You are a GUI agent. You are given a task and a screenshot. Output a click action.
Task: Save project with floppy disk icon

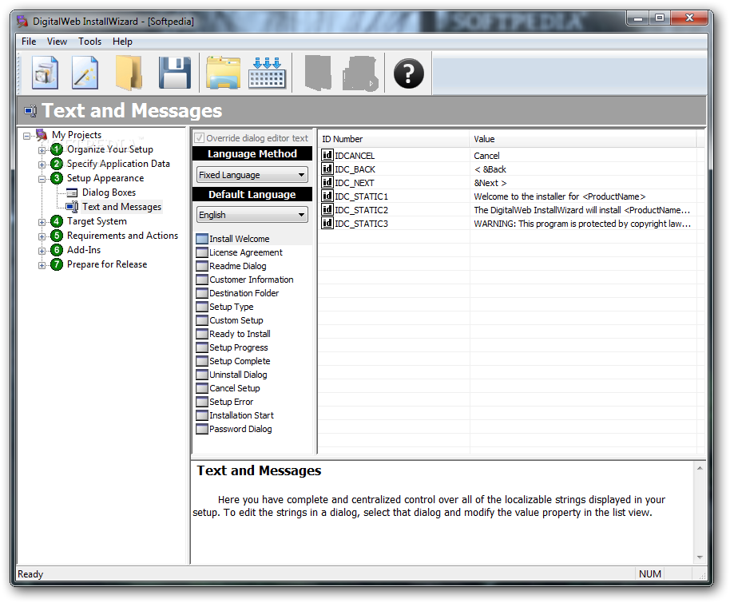click(175, 73)
